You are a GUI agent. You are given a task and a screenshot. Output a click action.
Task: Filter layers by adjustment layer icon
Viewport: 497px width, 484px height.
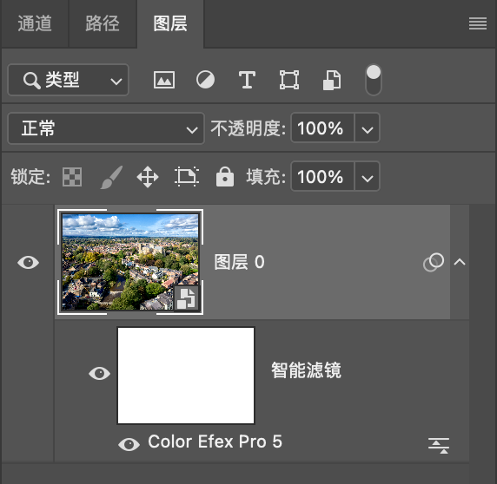coord(205,80)
